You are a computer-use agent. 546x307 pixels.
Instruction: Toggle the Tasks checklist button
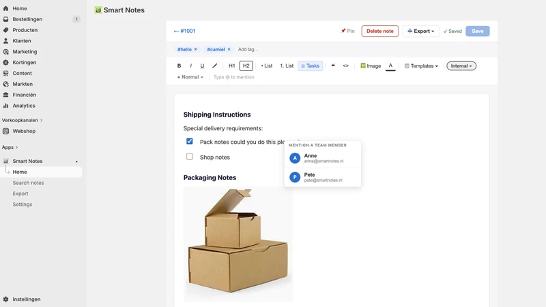[x=311, y=65]
